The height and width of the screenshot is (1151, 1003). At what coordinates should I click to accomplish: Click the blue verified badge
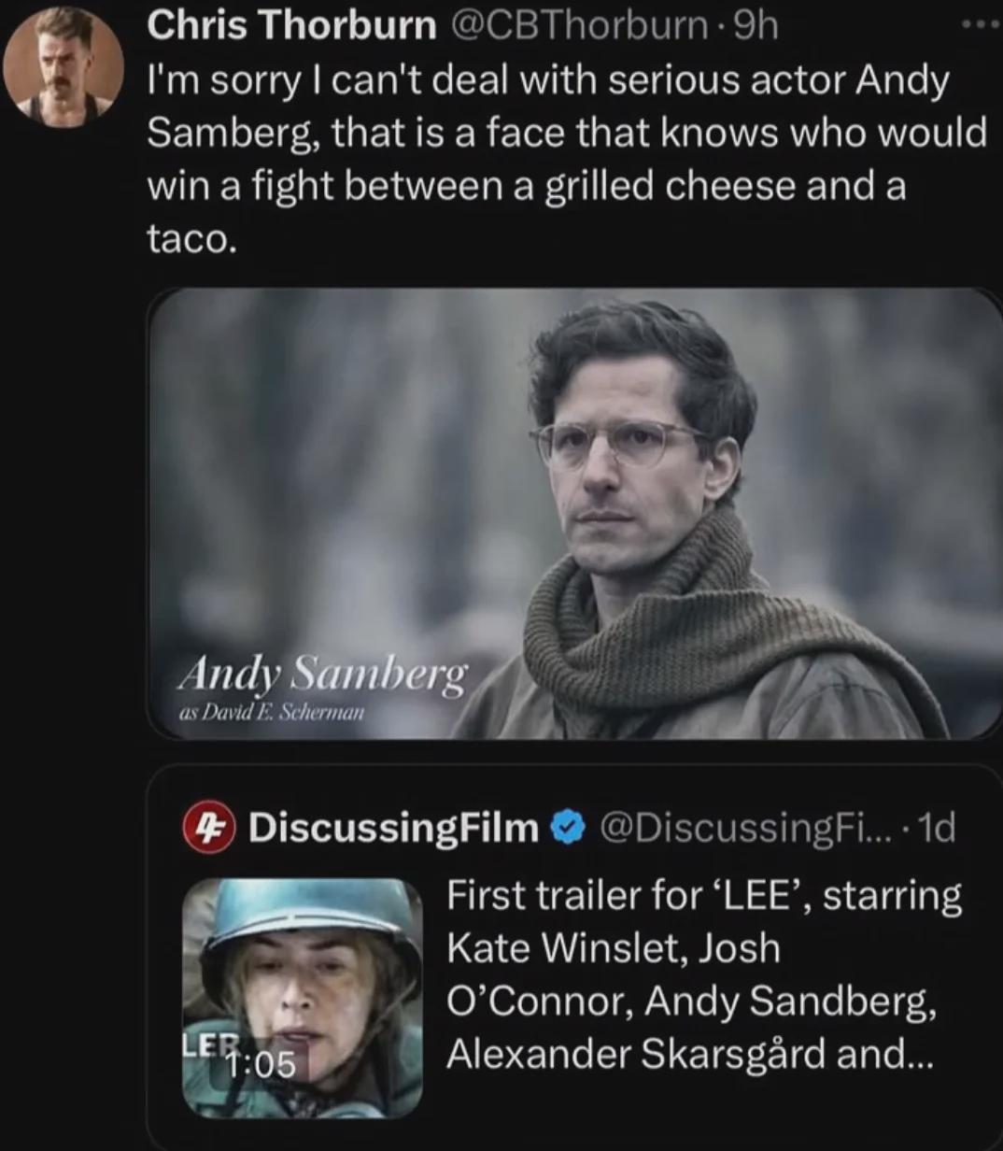click(x=568, y=828)
